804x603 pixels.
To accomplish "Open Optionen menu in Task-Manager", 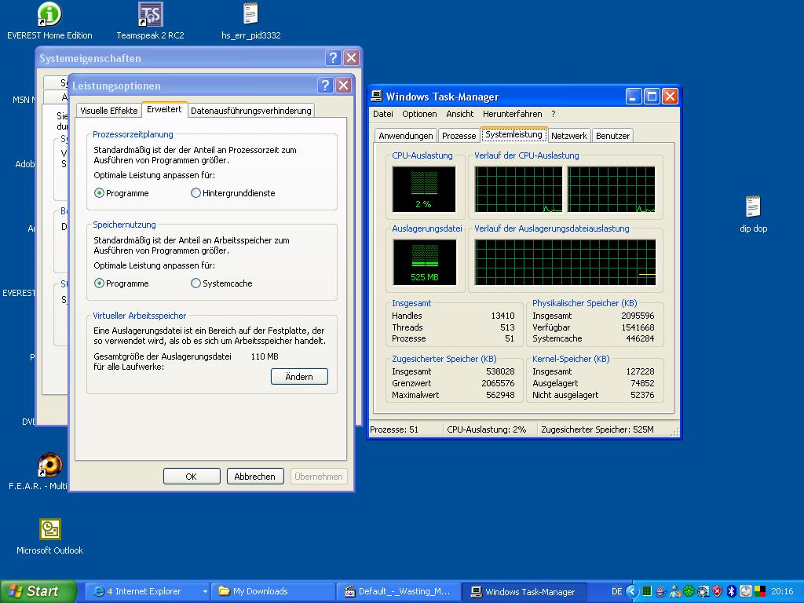I will coord(419,114).
